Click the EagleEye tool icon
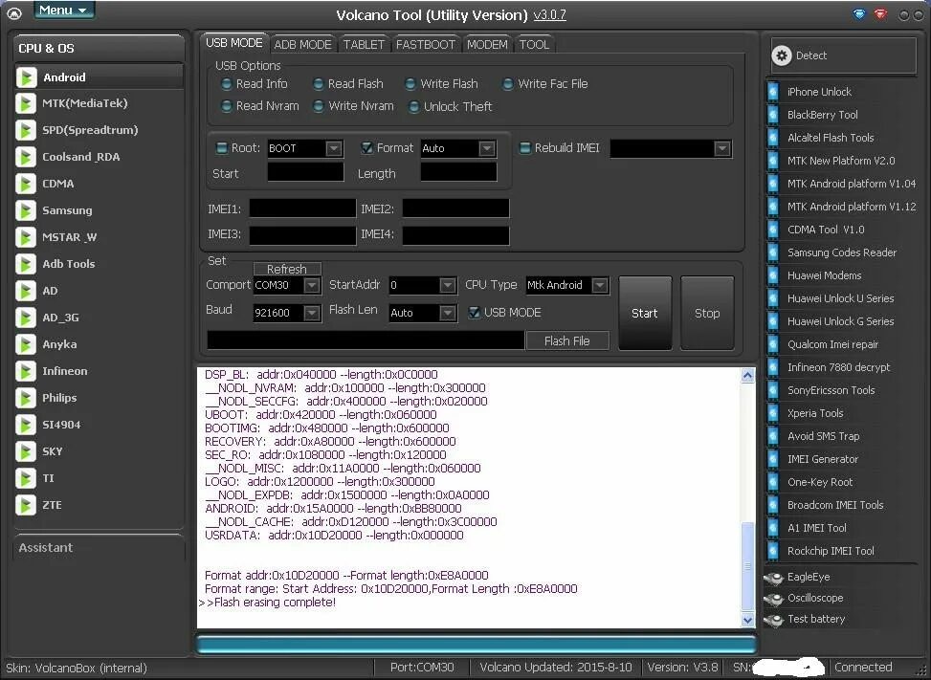This screenshot has width=931, height=680. [774, 578]
